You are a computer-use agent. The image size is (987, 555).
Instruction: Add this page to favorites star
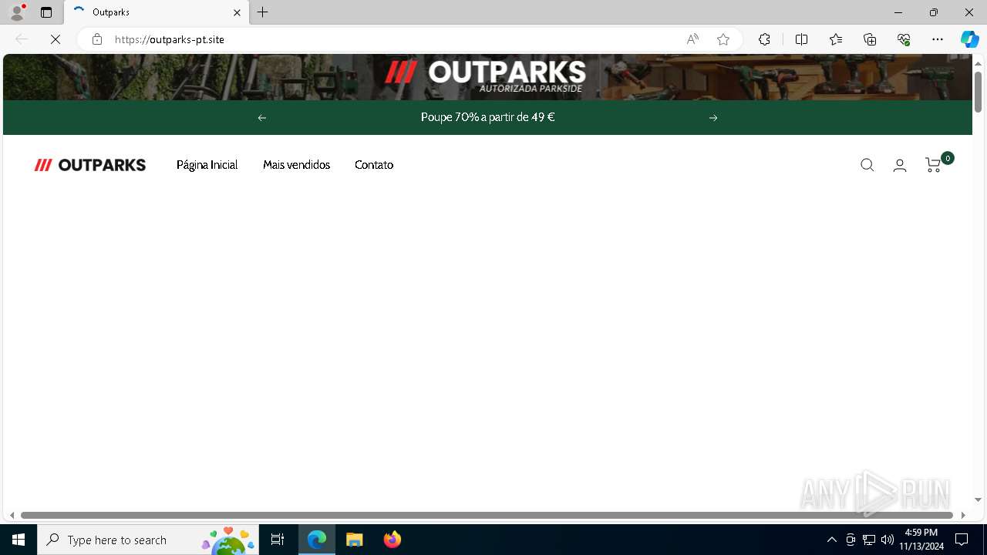pyautogui.click(x=723, y=39)
